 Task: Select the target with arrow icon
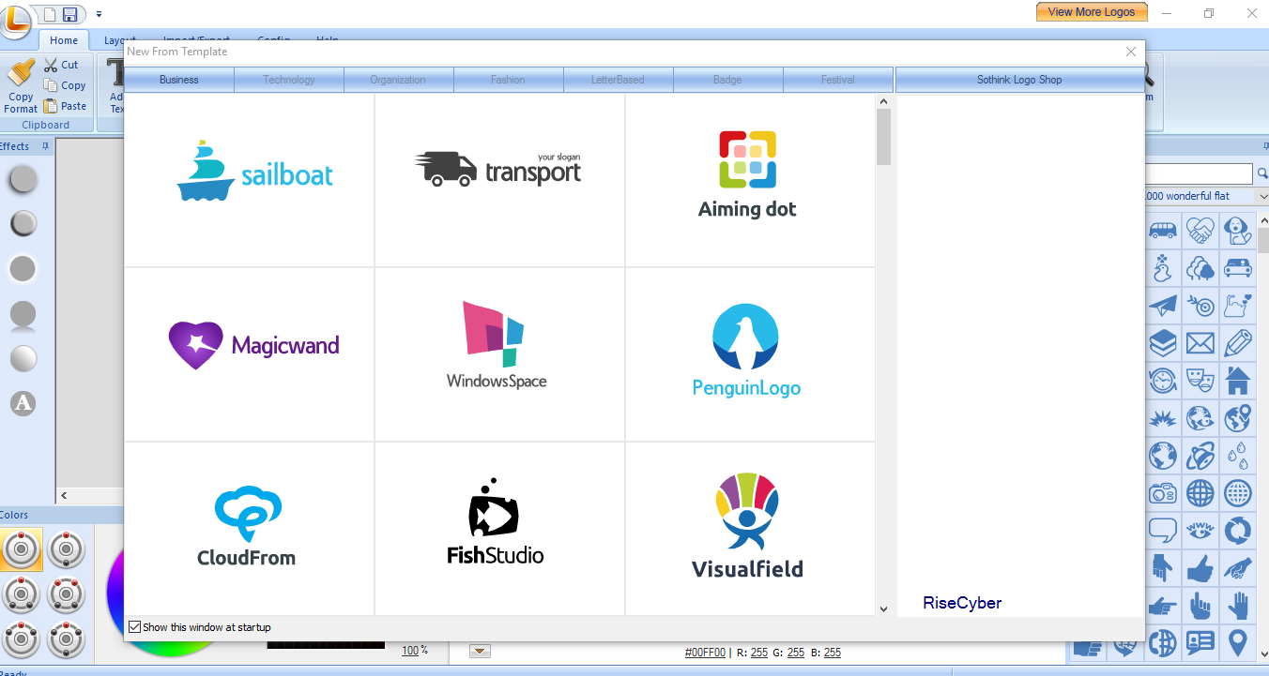point(1200,306)
